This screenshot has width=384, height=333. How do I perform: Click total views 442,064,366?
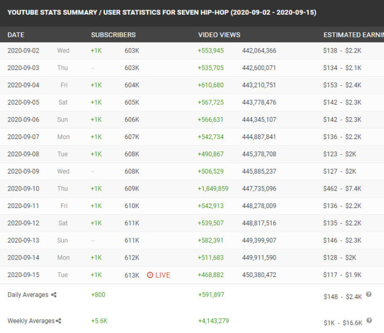click(x=259, y=50)
